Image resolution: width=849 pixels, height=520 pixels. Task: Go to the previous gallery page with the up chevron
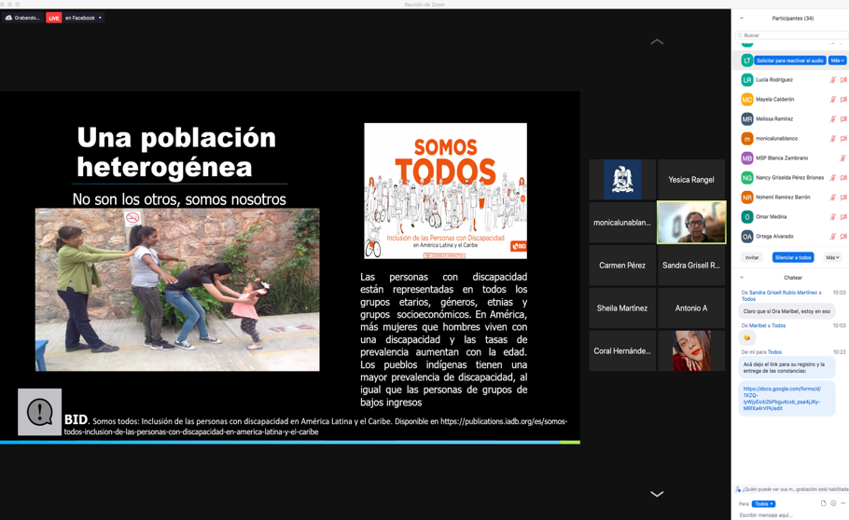(x=656, y=42)
